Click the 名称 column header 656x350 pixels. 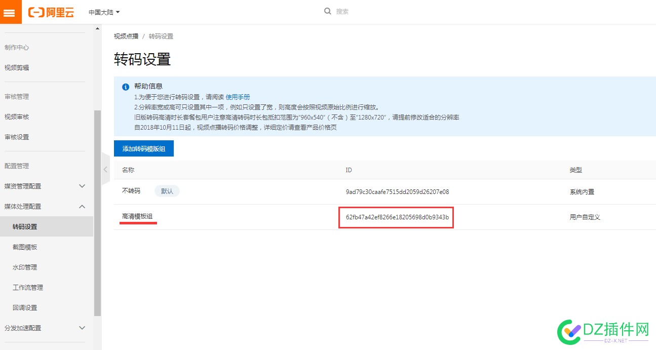(x=128, y=170)
